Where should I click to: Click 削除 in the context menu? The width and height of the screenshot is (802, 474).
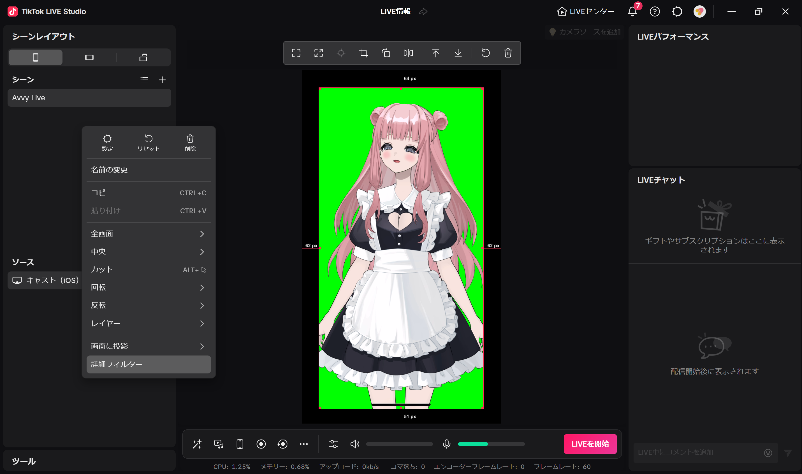(x=190, y=143)
